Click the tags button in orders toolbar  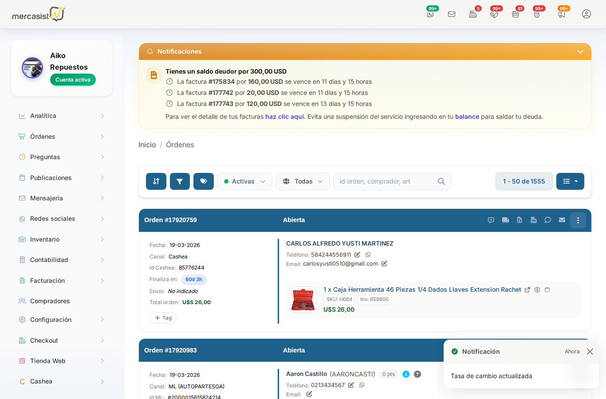tap(204, 181)
